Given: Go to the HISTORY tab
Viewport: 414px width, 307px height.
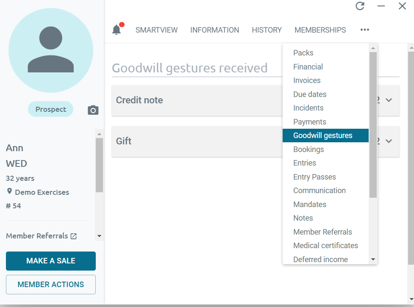Looking at the screenshot, I should coord(267,30).
